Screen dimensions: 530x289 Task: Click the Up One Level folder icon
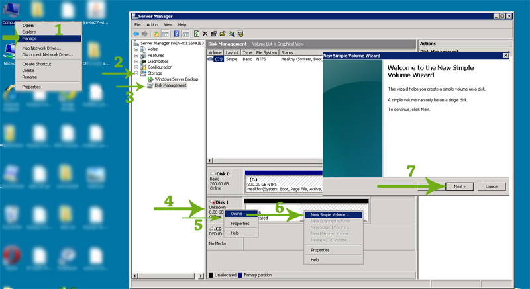point(156,34)
